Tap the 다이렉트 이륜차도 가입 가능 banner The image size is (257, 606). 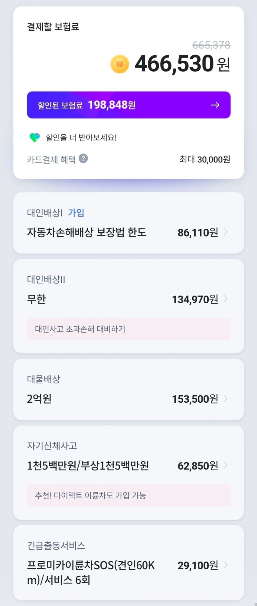pos(128,495)
